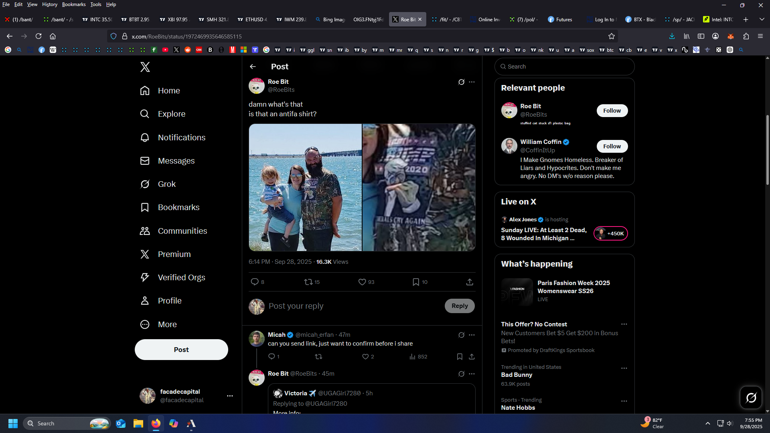Open replies on the main post
The width and height of the screenshot is (770, 433).
pyautogui.click(x=255, y=282)
